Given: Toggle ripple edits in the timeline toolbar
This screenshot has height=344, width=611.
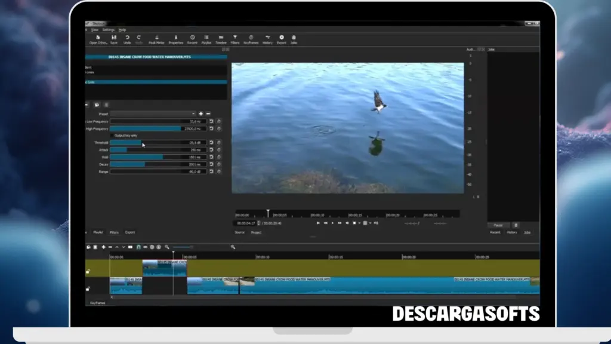Looking at the screenshot, I should point(152,246).
